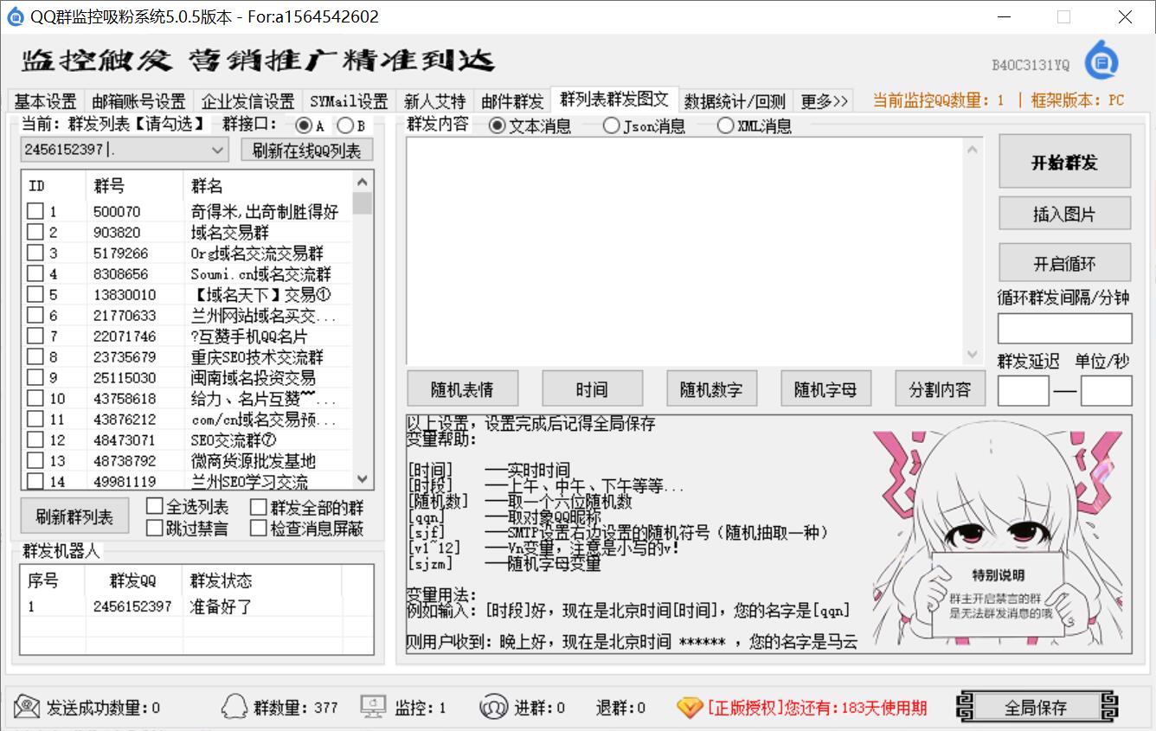Click the 全局保存 button
Image resolution: width=1156 pixels, height=731 pixels.
click(x=1036, y=707)
